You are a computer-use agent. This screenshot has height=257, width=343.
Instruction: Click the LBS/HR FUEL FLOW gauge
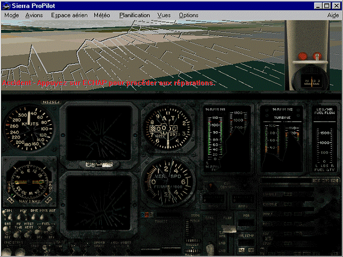pyautogui.click(x=325, y=139)
